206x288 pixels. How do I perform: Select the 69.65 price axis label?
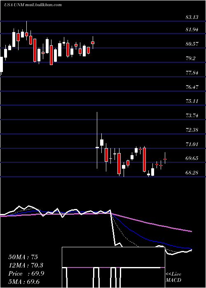[192, 158]
